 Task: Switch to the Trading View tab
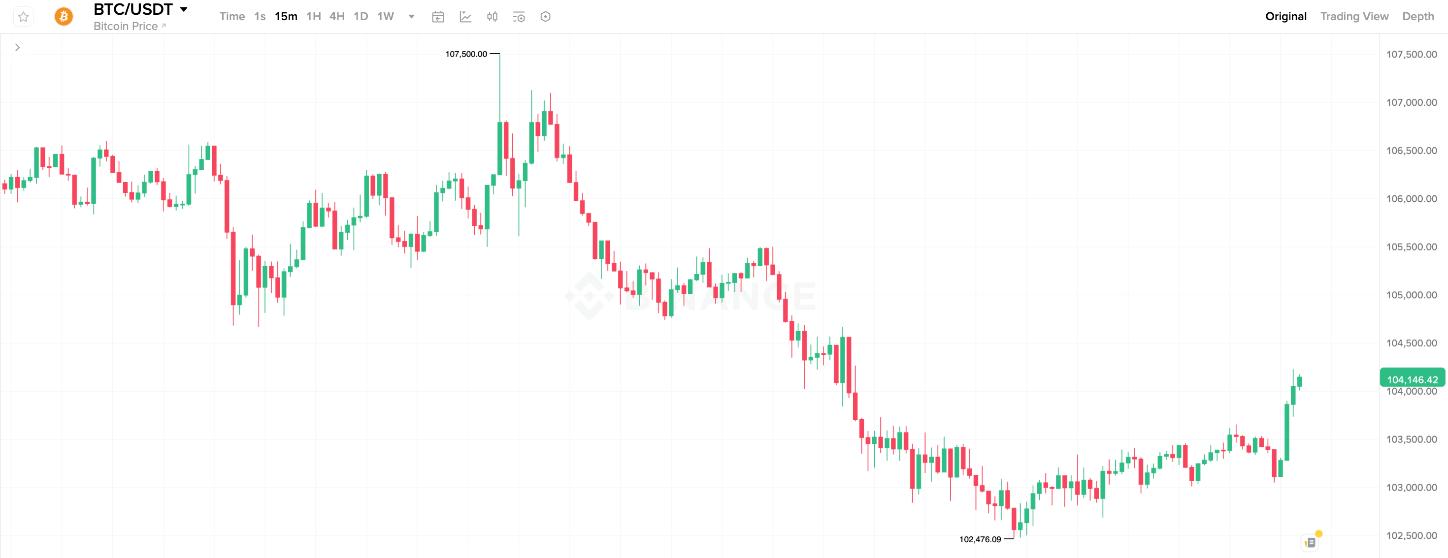1354,17
